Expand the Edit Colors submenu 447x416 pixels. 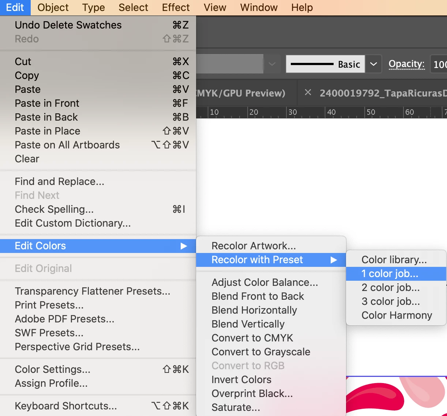coord(98,246)
